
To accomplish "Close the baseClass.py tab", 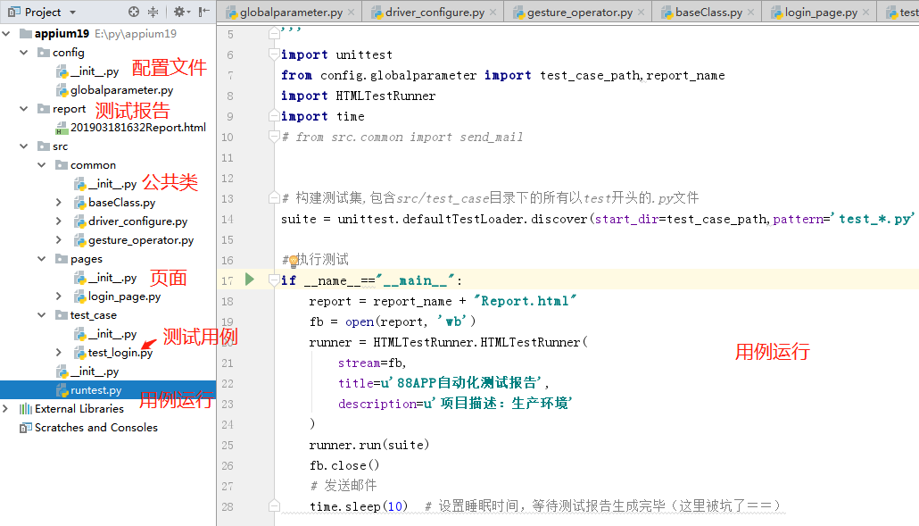I will pos(750,12).
